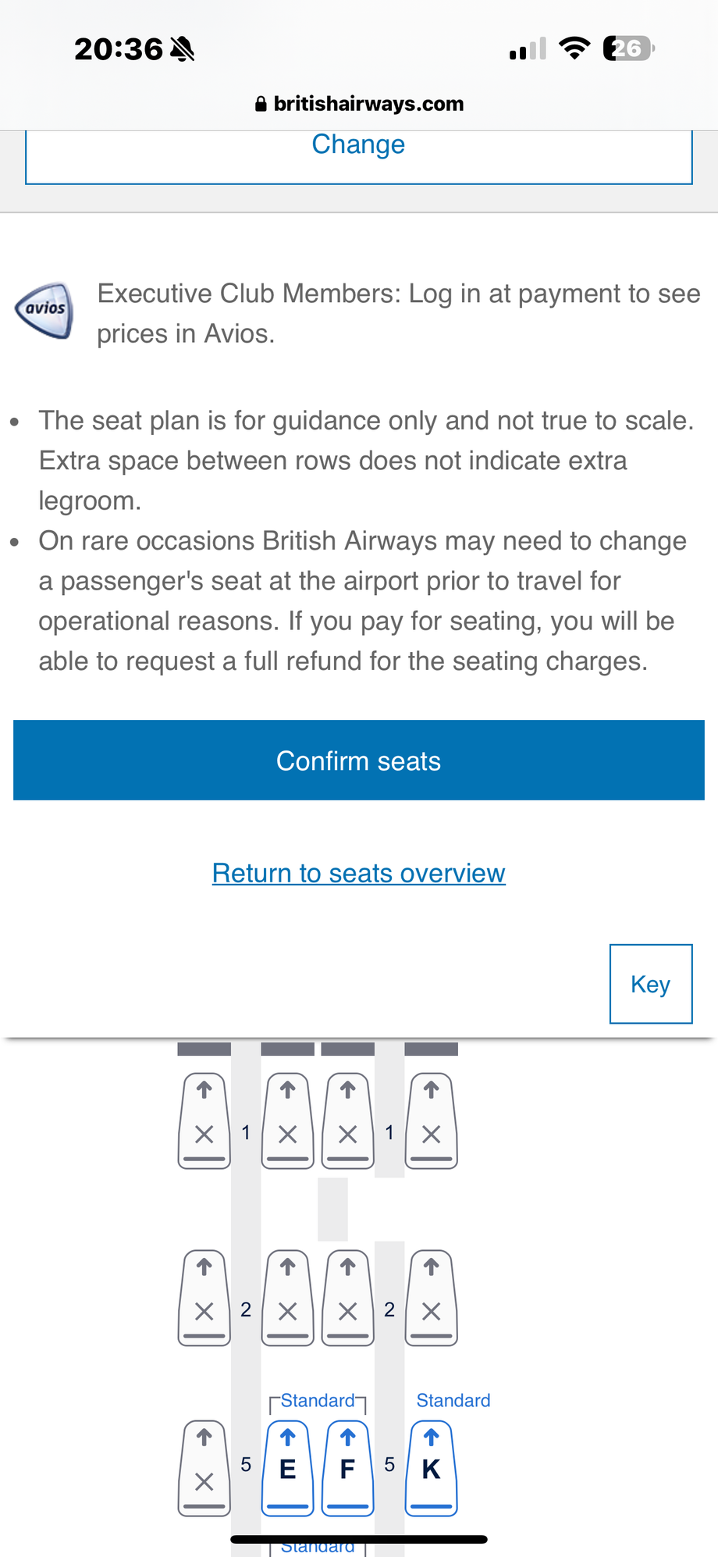Tap unavailable left seat in row 5
The image size is (718, 1557).
point(204,1467)
